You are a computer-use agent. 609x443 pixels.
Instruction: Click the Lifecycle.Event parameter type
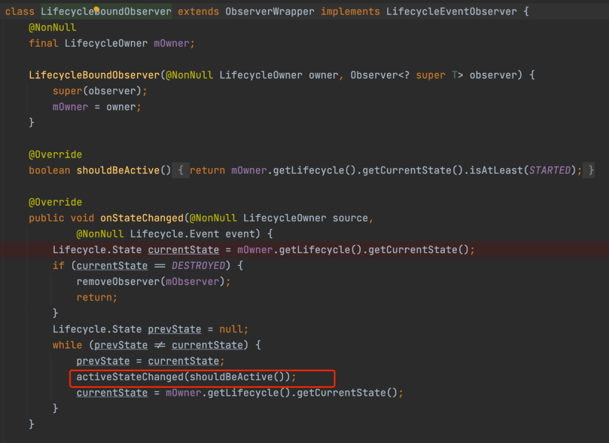(x=174, y=234)
